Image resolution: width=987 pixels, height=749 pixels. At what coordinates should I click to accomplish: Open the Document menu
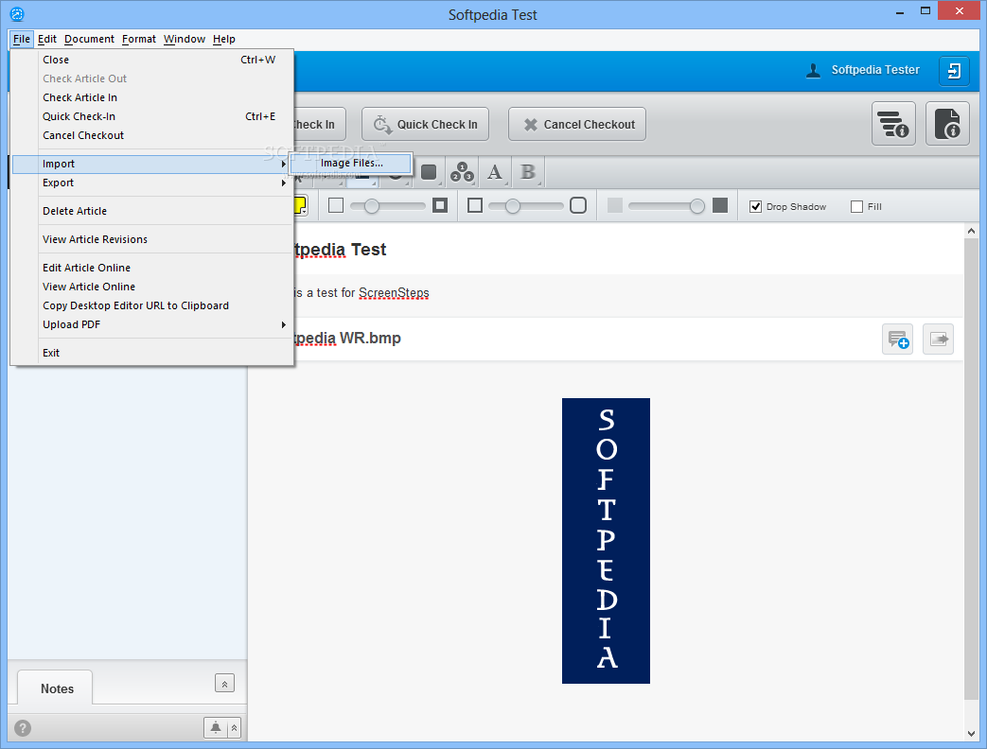pos(89,39)
